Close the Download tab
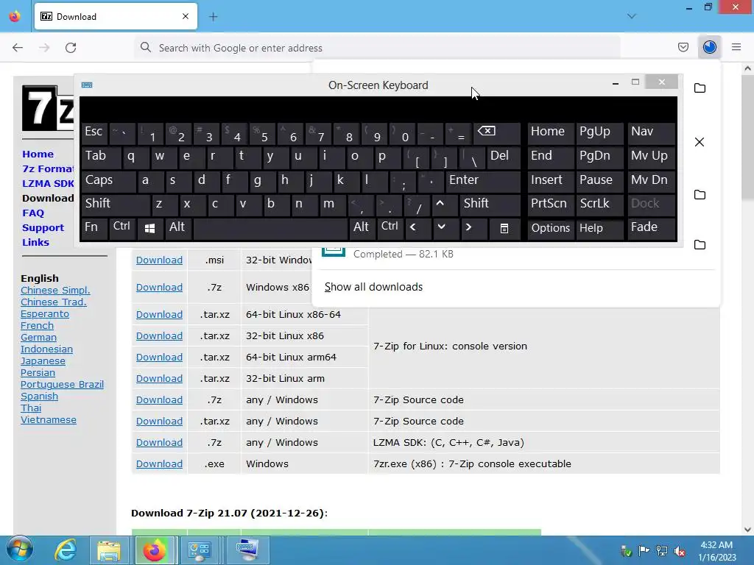 186,16
